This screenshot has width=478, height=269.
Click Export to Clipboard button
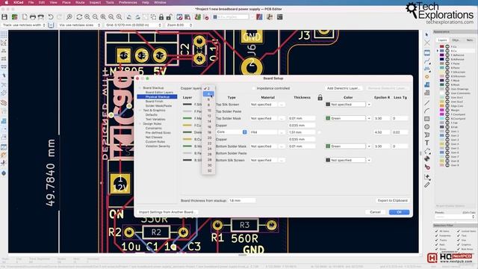point(393,200)
